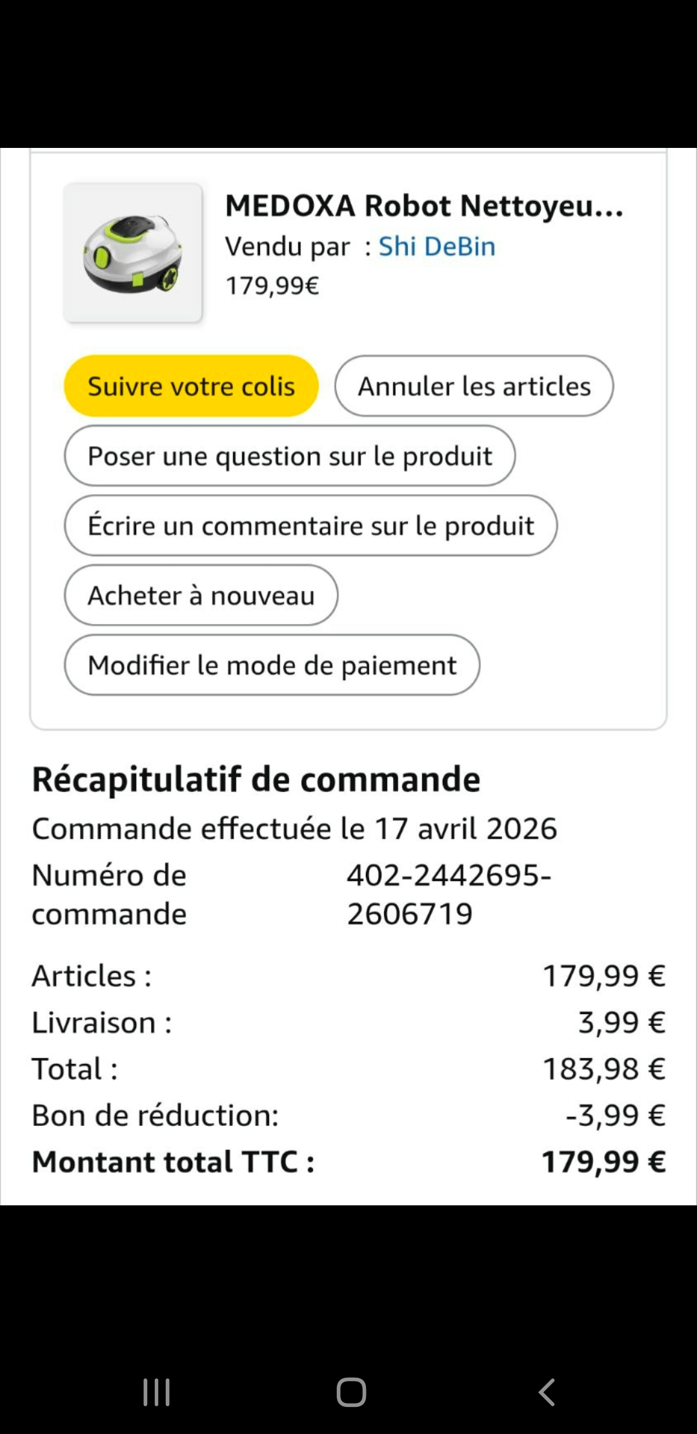Tap Annuler les articles button
This screenshot has width=697, height=1434.
point(474,386)
